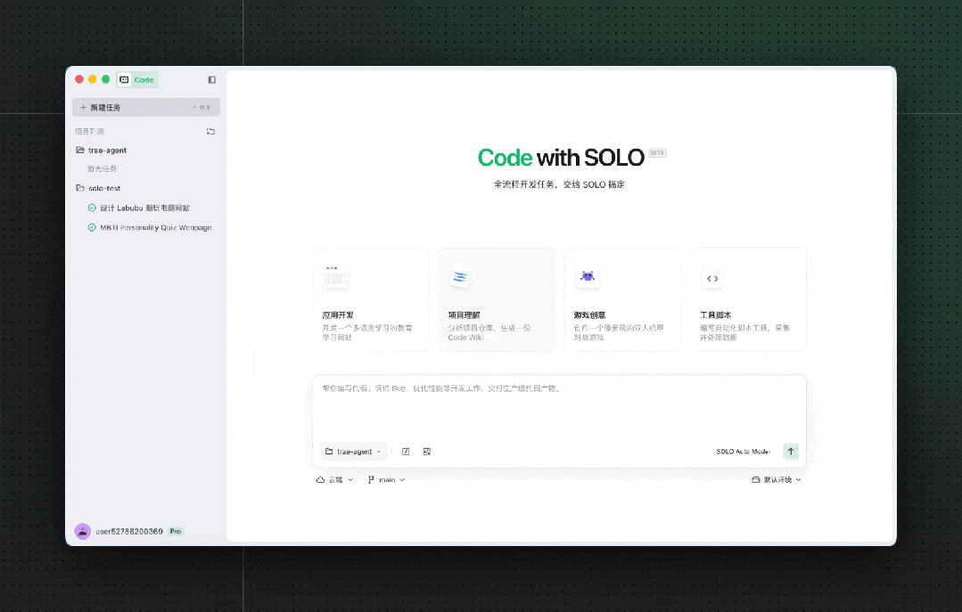Screen dimensions: 962x612
Task: Click the code brackets icon on 工具脚本 card
Action: pyautogui.click(x=712, y=279)
